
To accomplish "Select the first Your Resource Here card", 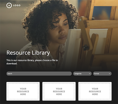I will point(23,91).
